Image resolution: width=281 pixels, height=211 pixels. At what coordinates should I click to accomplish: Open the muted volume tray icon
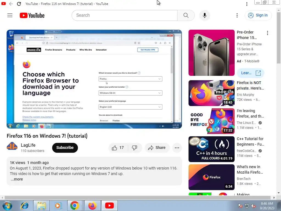(253, 206)
